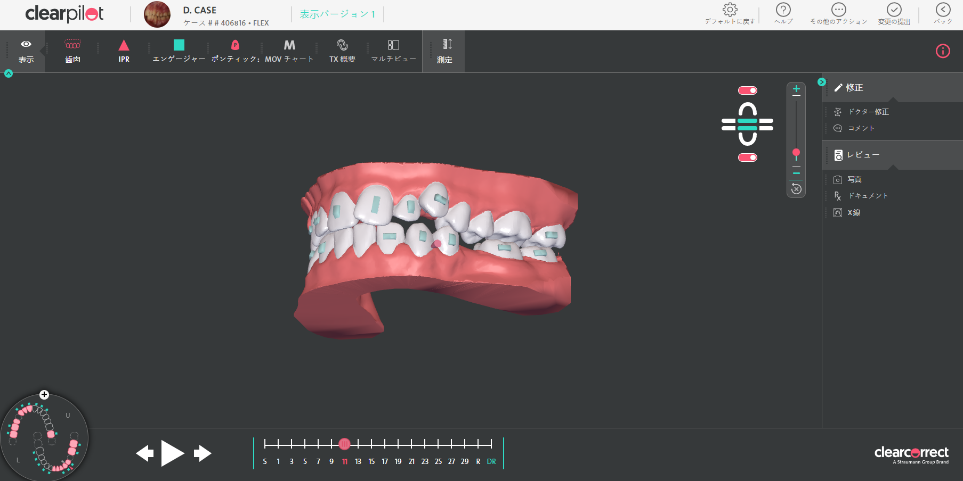Jump to DR stage on timeline
Screen dimensions: 963x481
point(491,461)
